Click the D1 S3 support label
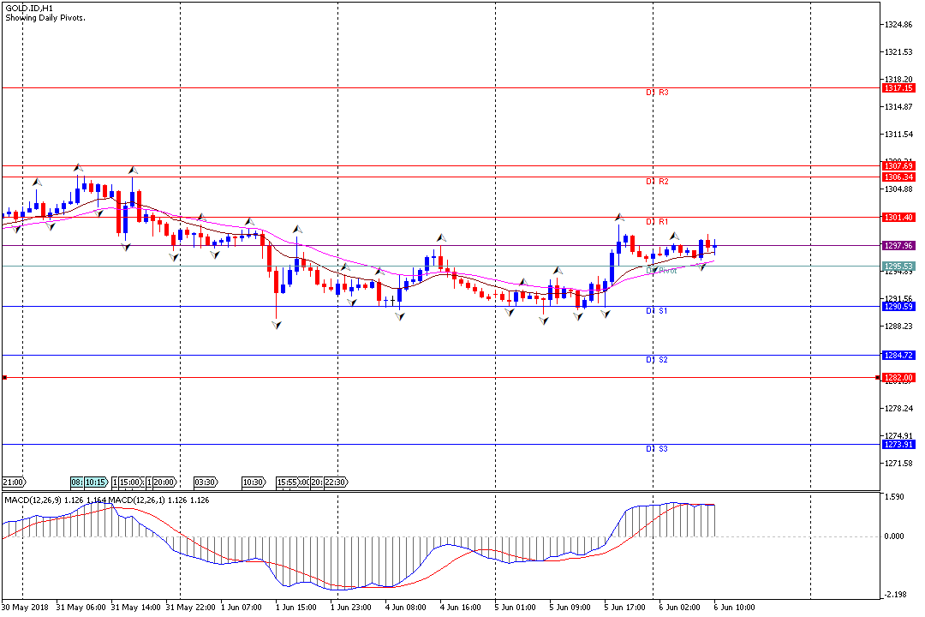The height and width of the screenshot is (617, 925). [x=657, y=449]
